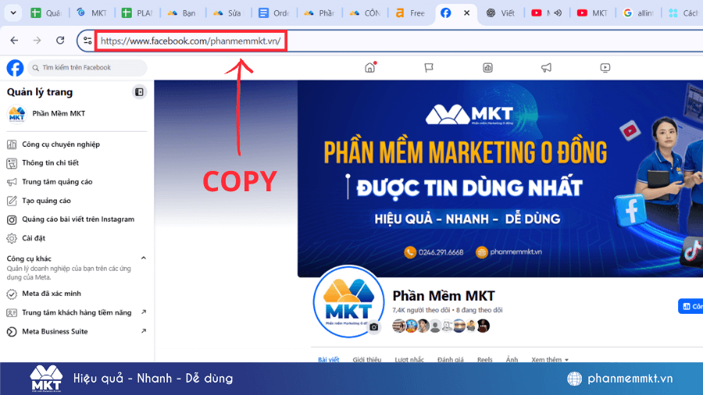Select the facebook.com/phanmemmkt.vn URL field

(x=191, y=41)
